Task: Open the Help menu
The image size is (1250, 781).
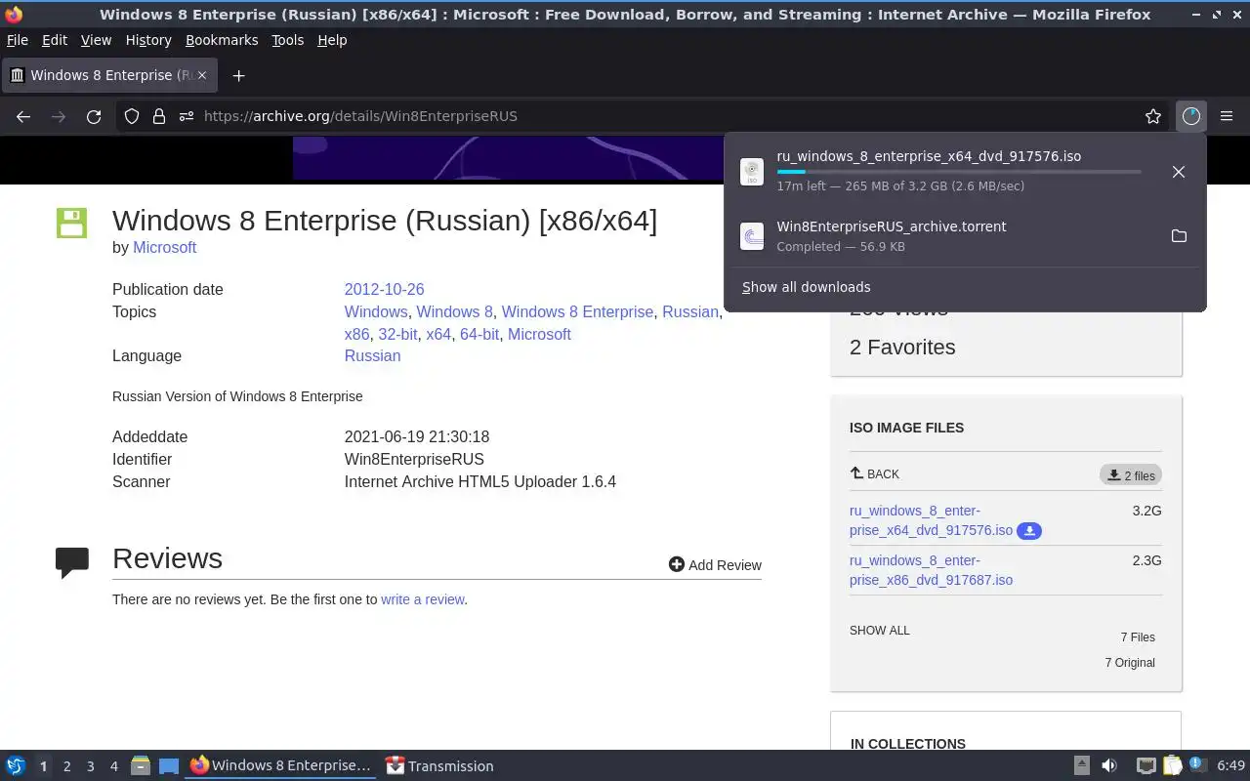Action: click(x=332, y=40)
